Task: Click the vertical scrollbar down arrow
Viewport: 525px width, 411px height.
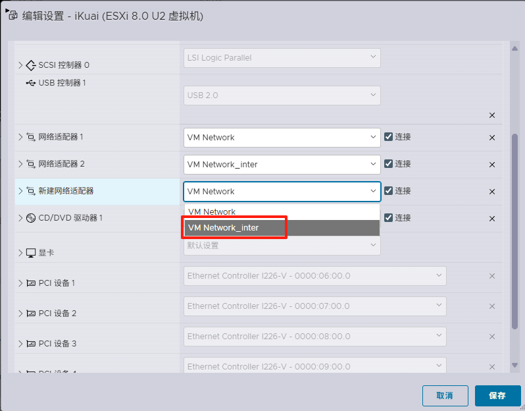Action: (515, 364)
